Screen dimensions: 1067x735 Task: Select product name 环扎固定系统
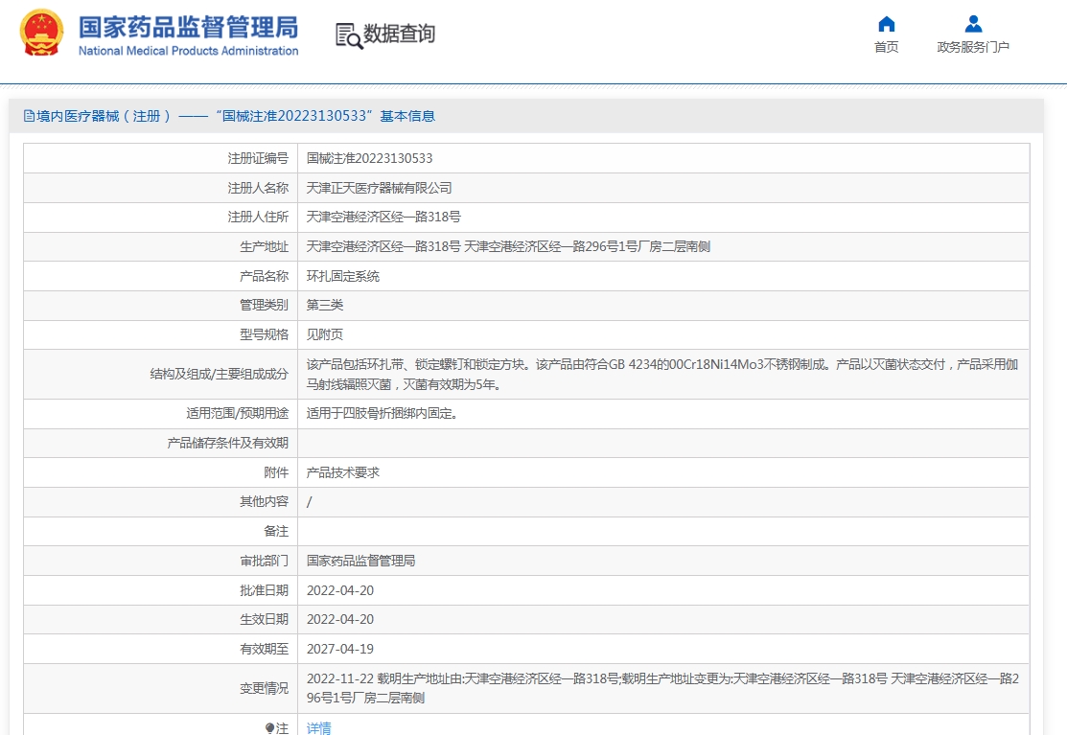pos(343,276)
